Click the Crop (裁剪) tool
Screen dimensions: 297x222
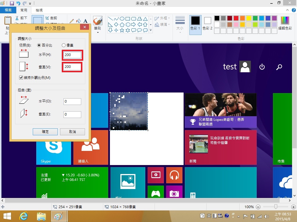pyautogui.click(x=51, y=18)
